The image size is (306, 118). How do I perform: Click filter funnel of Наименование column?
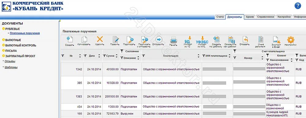[267, 60]
